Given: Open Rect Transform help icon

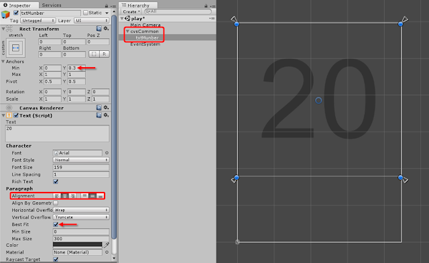Looking at the screenshot, I should tap(99, 28).
